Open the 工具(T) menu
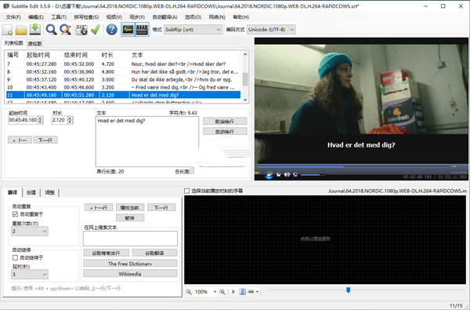 click(59, 17)
